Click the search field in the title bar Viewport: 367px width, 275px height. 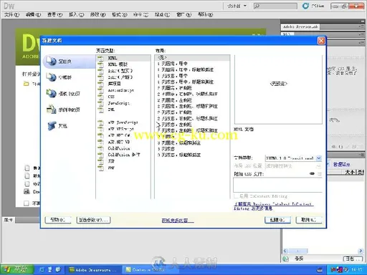(x=275, y=6)
